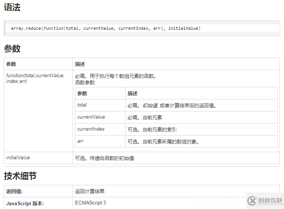The image size is (284, 209).
Task: Click the 返回值: label cell
Action: coord(38,191)
